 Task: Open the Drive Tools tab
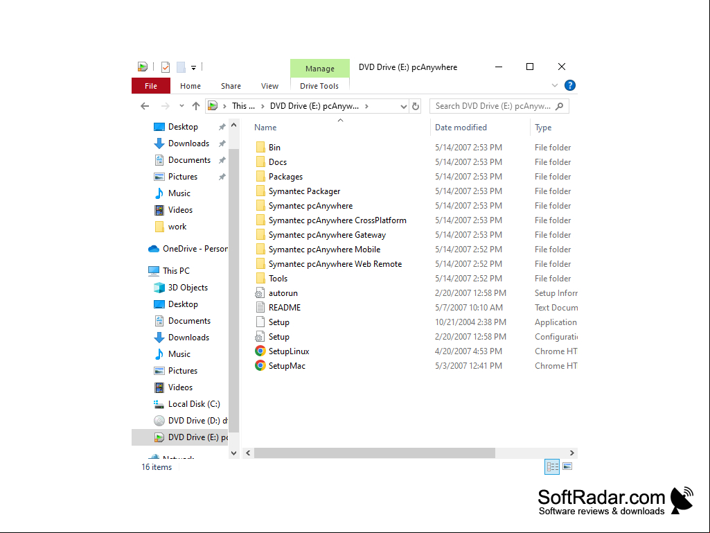click(x=319, y=86)
